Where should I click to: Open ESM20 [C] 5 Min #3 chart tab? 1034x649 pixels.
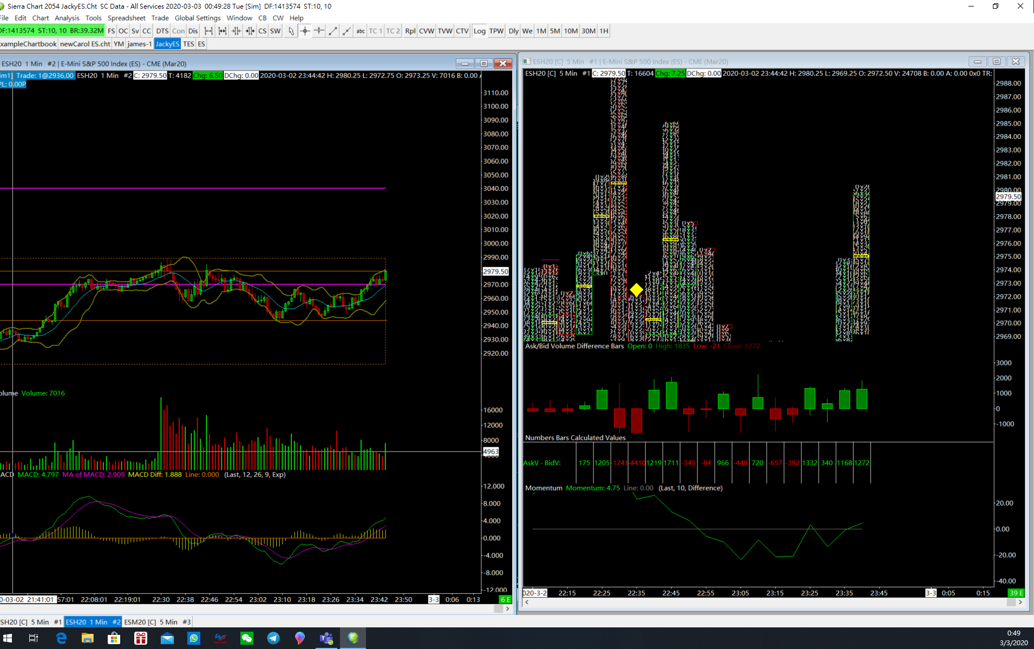point(158,622)
